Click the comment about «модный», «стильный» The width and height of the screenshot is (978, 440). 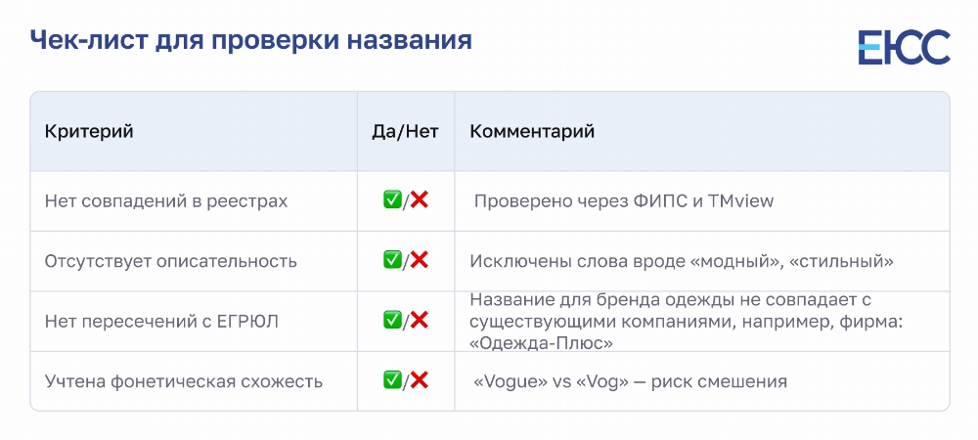[x=682, y=261]
